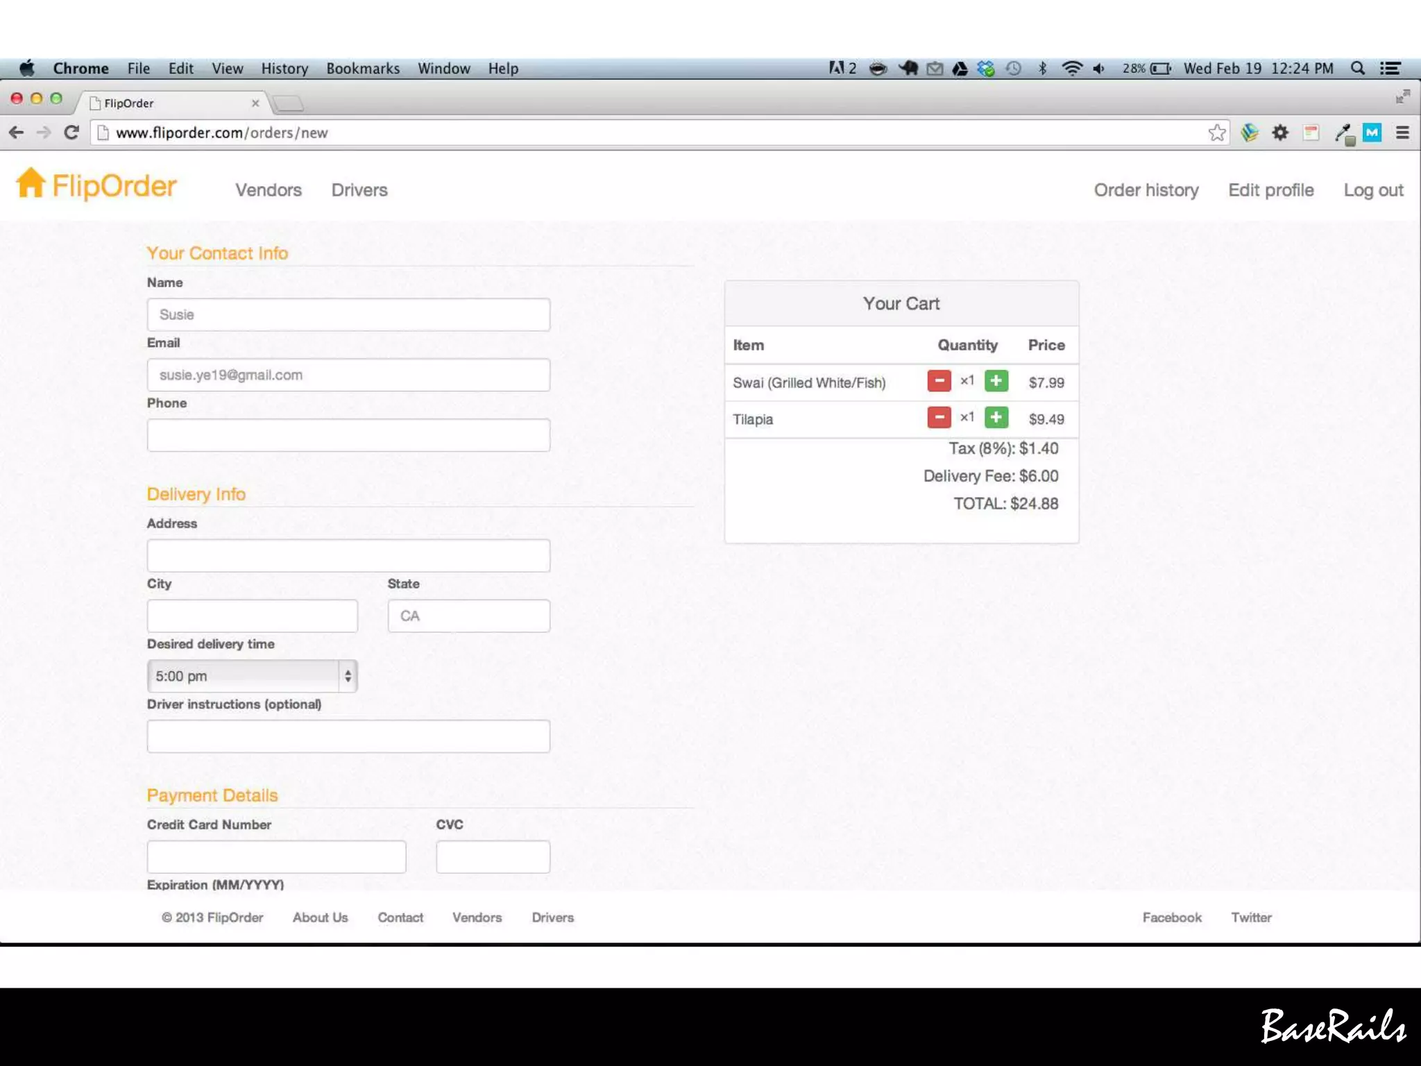This screenshot has width=1421, height=1066.
Task: Open Spotlight search magnifier icon
Action: click(1358, 69)
